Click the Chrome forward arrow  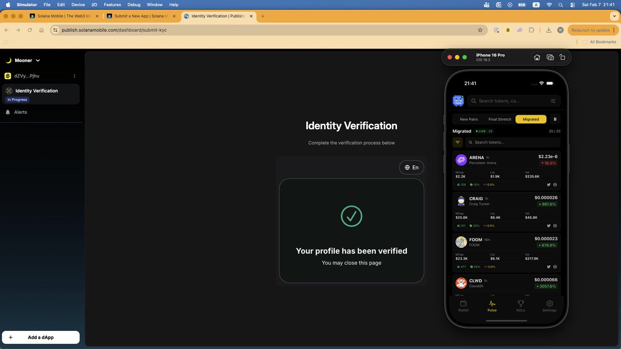pyautogui.click(x=19, y=30)
